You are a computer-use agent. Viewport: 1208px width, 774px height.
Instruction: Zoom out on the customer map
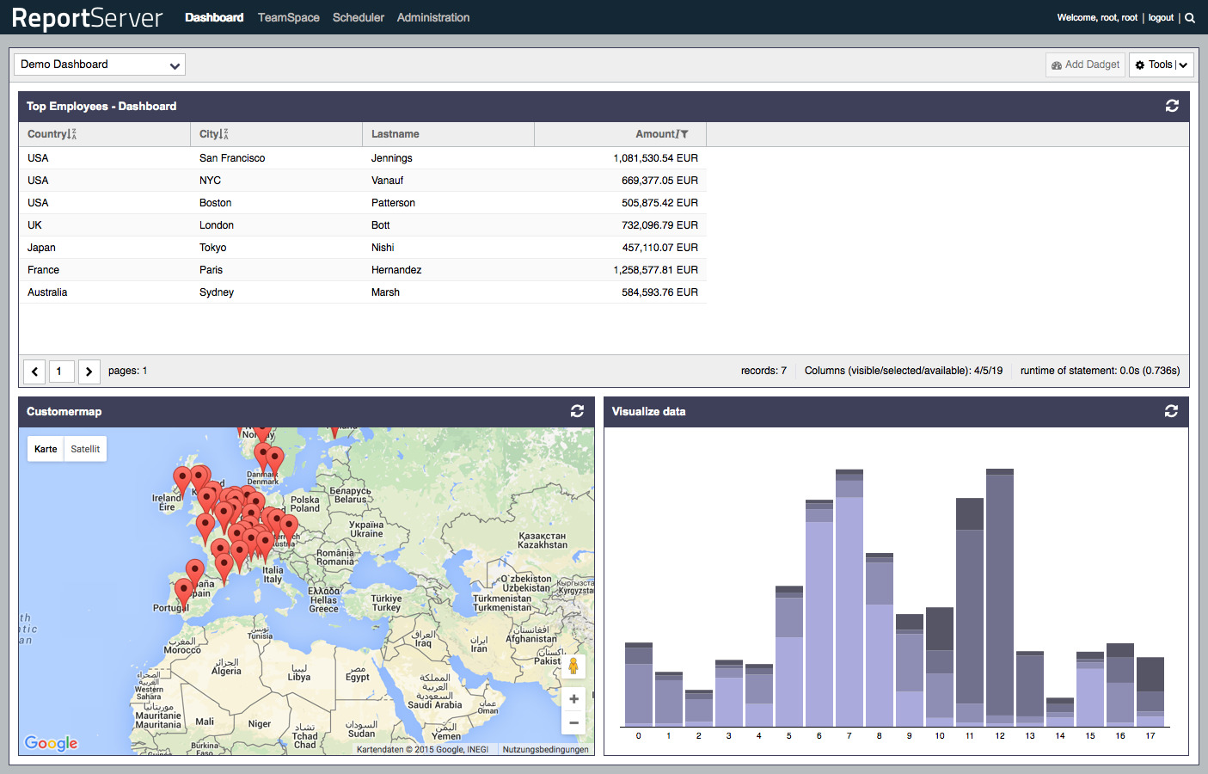point(573,723)
